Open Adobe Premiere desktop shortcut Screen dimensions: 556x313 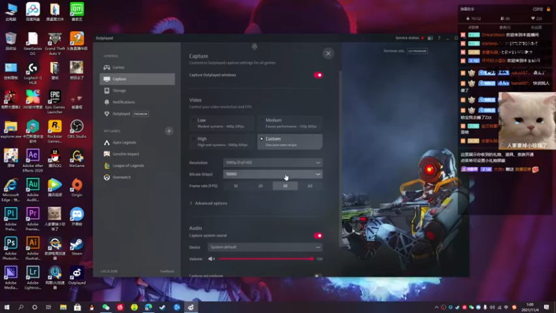[33, 219]
